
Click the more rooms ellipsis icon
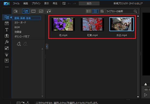pyautogui.click(x=7, y=67)
